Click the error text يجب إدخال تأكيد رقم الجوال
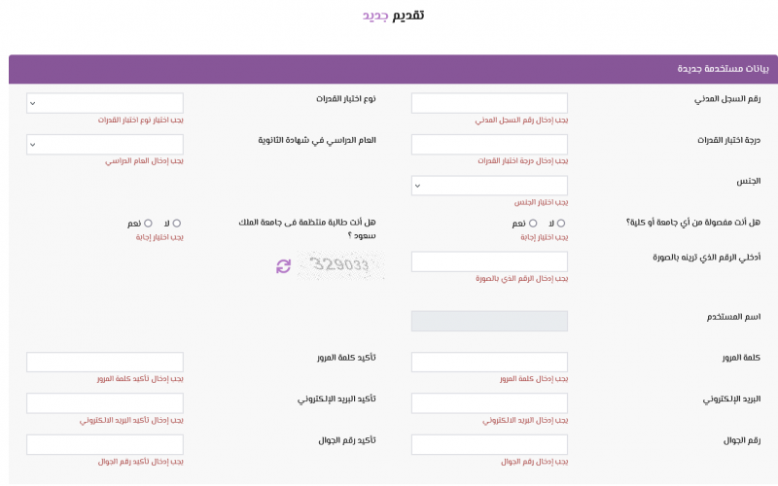Screen dimensions: 778x486 (x=140, y=462)
